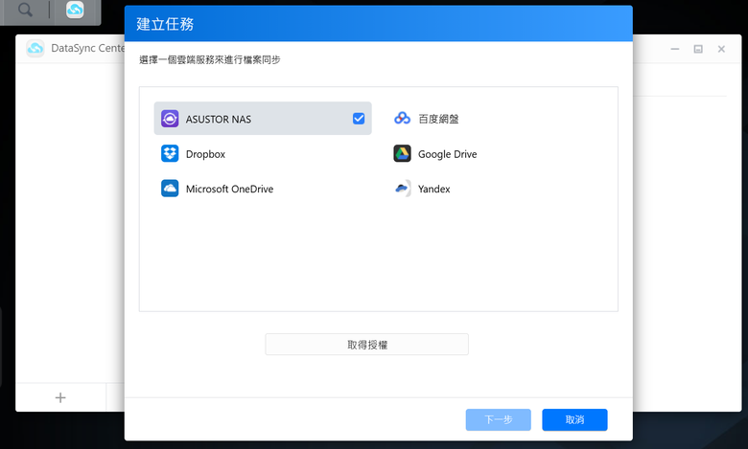Click the Microsoft OneDrive cloud icon
The height and width of the screenshot is (449, 748).
[170, 189]
